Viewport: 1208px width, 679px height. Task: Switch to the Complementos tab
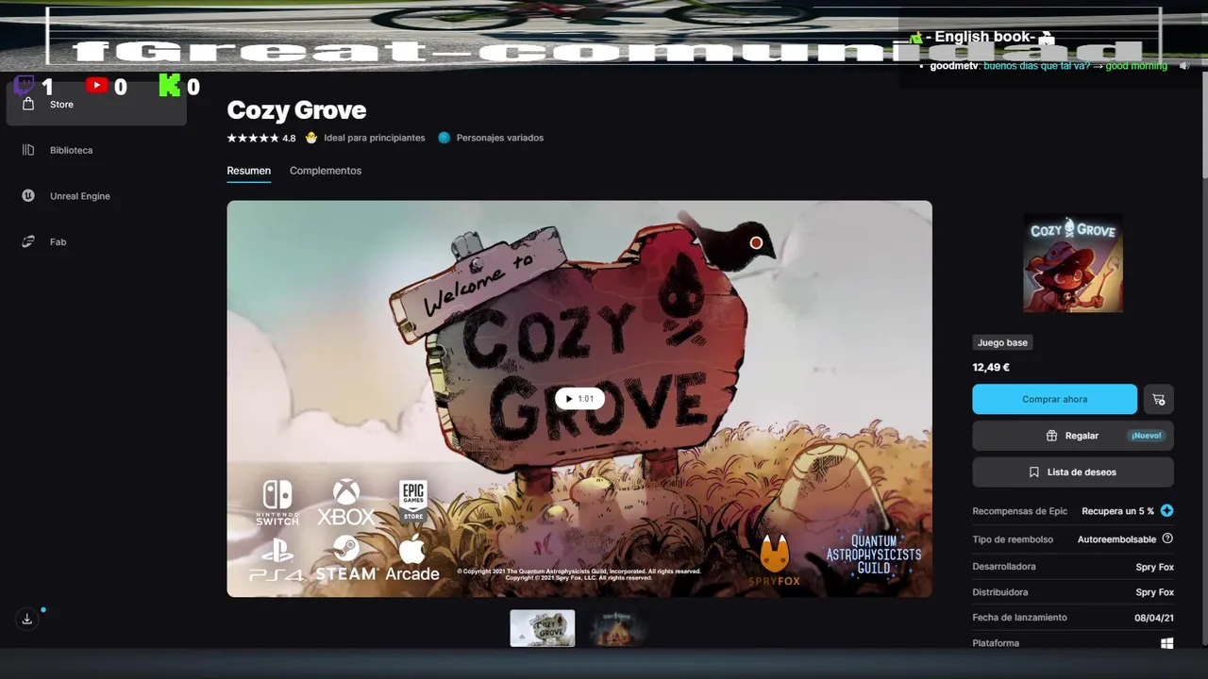326,171
